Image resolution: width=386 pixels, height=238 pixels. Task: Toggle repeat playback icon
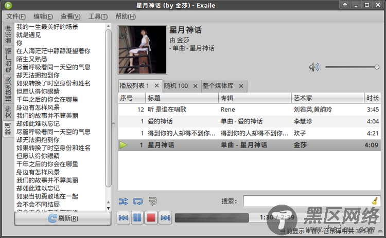[x=137, y=202]
